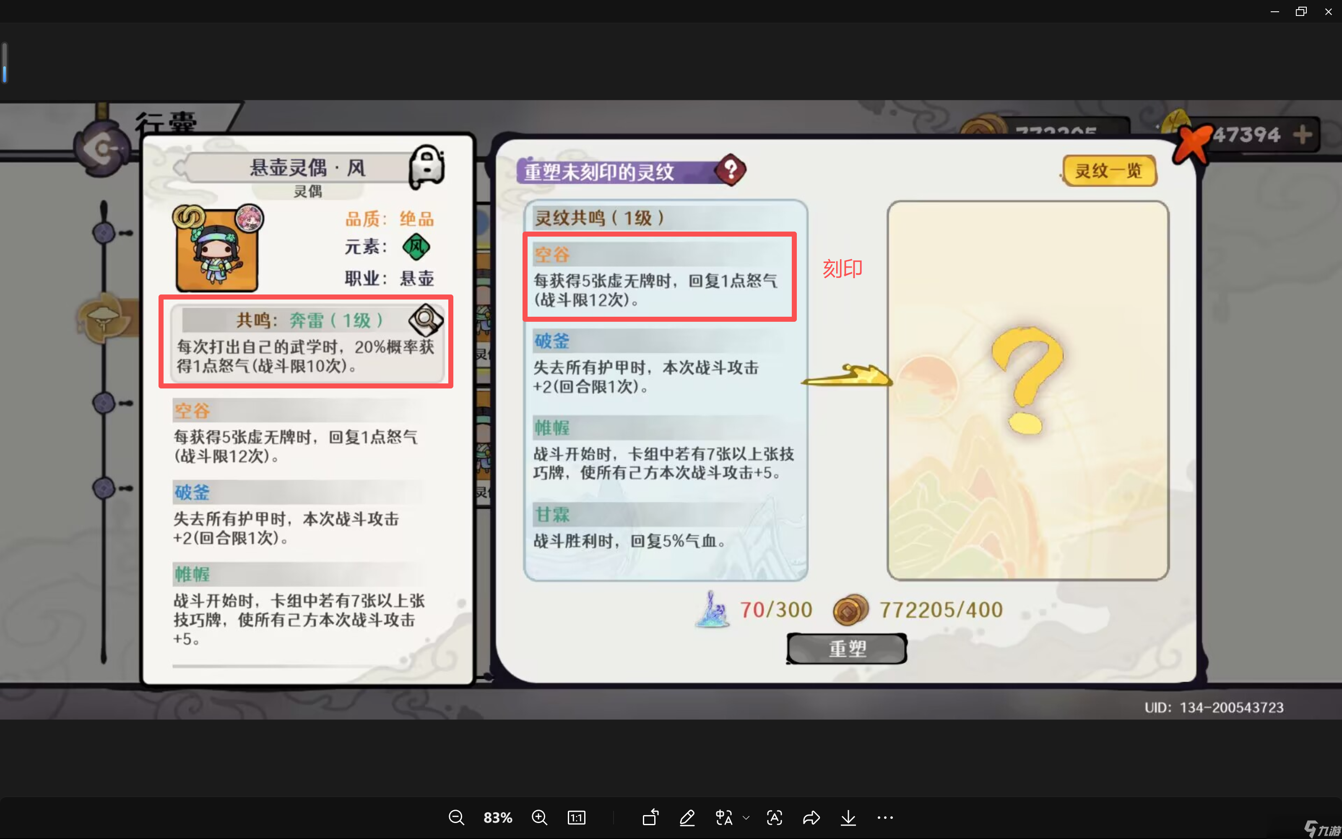Click the magnifier icon beside 共鸣奔雷
Image resolution: width=1342 pixels, height=839 pixels.
425,320
